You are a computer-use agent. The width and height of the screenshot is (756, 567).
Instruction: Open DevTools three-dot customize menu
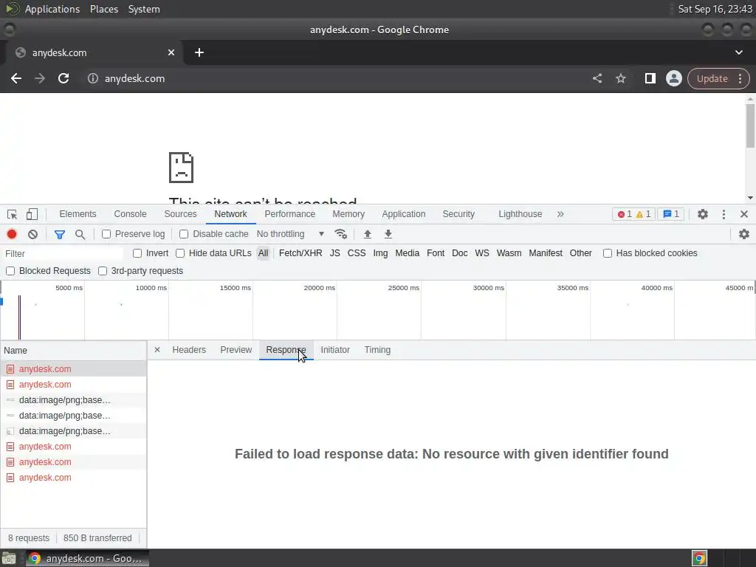click(x=724, y=214)
